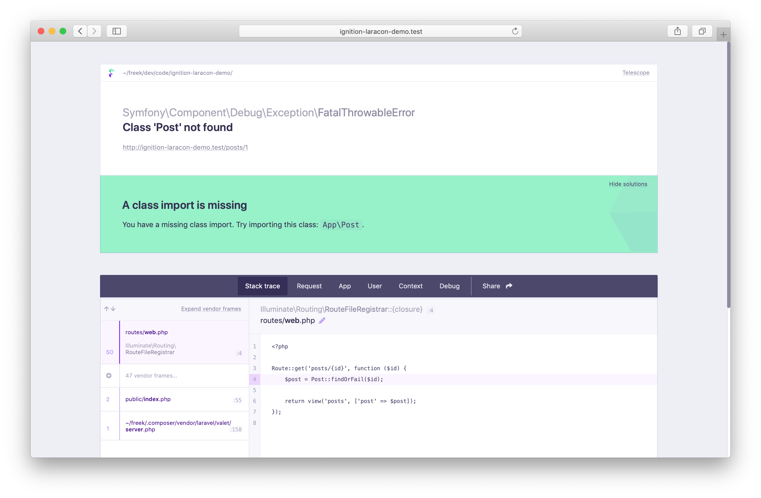Viewport: 761px width, 498px height.
Task: Click the Flare logo icon
Action: [x=111, y=73]
